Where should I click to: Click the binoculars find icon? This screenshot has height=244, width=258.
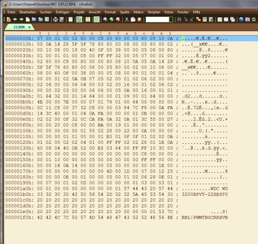(179, 19)
